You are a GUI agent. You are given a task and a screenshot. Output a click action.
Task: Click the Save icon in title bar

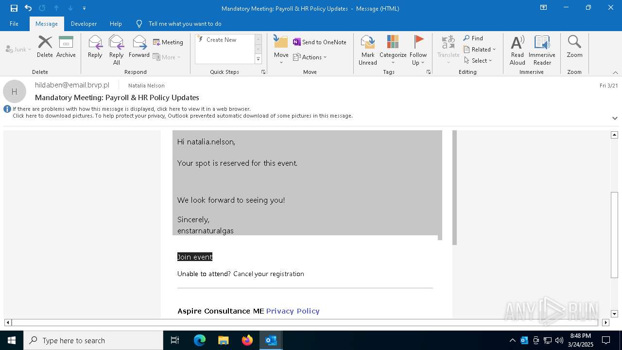click(14, 8)
